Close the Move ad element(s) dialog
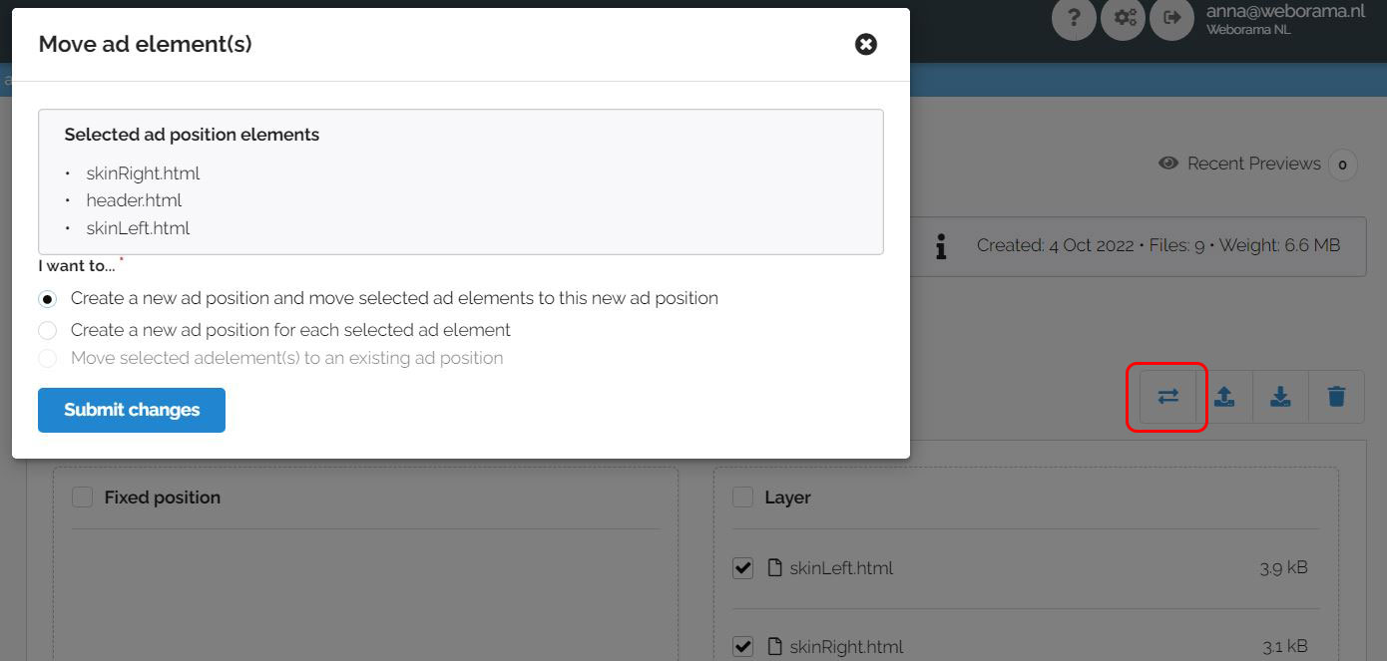Screen dimensions: 1387x661 coord(866,44)
